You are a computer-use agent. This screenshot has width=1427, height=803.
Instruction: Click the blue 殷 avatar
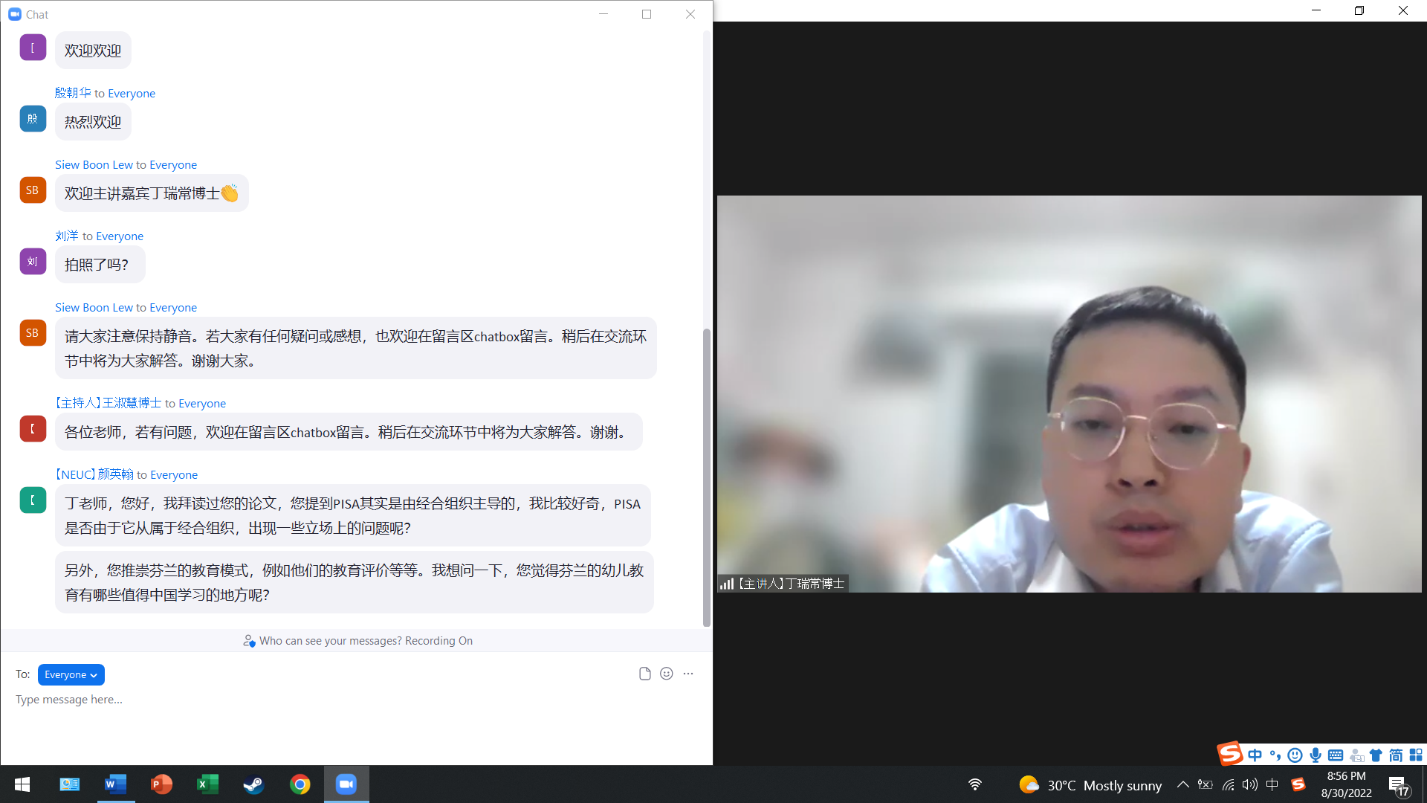click(33, 119)
